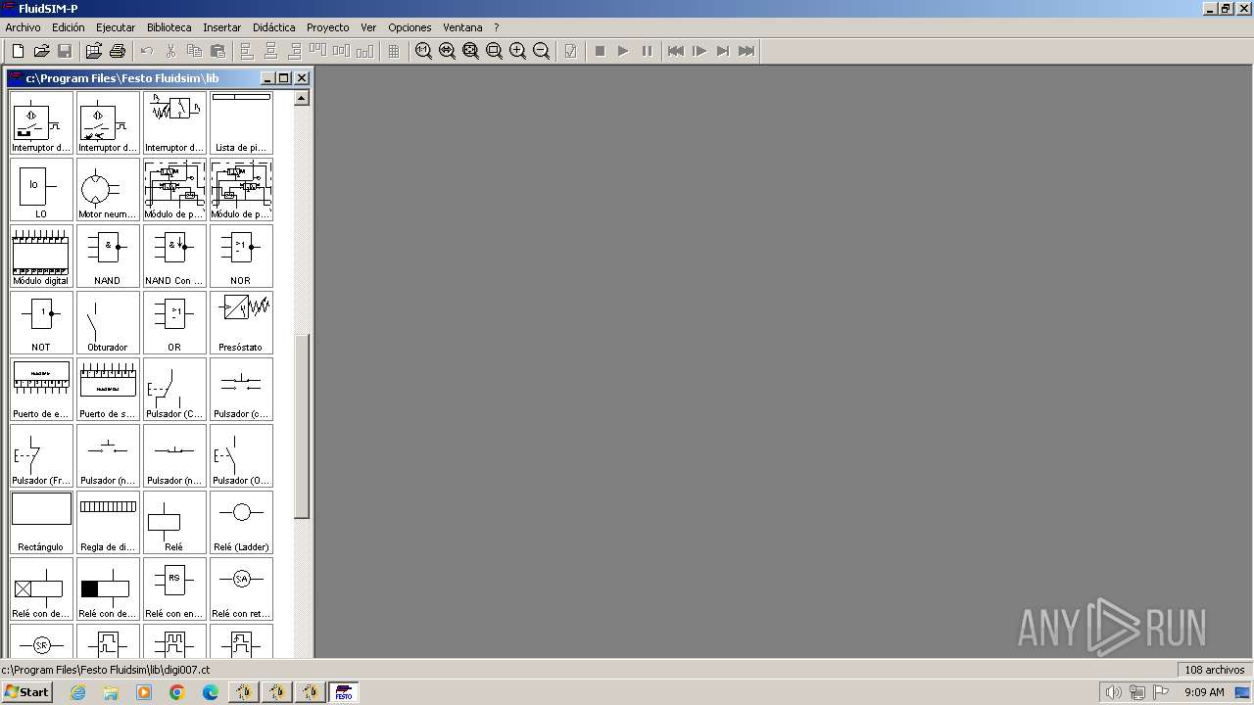
Task: Open Chrome from the taskbar
Action: coord(177,692)
